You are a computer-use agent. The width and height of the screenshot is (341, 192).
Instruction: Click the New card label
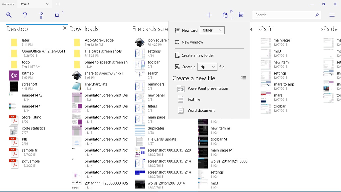(x=190, y=30)
